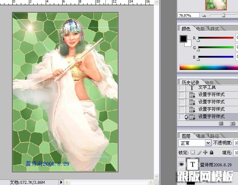Switch to the 色板 tab
238x185 pixels.
pyautogui.click(x=200, y=29)
